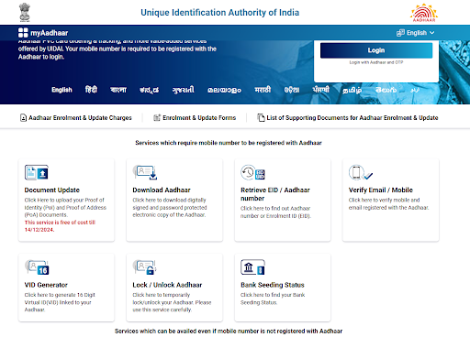Viewport: 470px width, 337px height.
Task: Switch language to Tamil (தமிழ்)
Action: click(x=352, y=90)
